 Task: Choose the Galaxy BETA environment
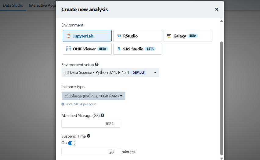(x=188, y=36)
